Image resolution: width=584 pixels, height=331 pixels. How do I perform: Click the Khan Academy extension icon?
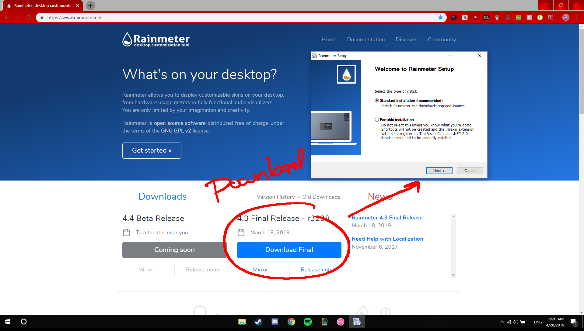click(486, 17)
